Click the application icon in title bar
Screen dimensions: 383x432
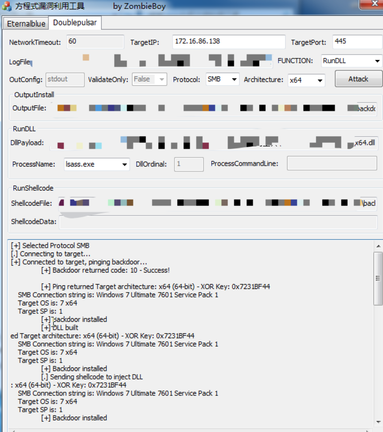coord(6,6)
